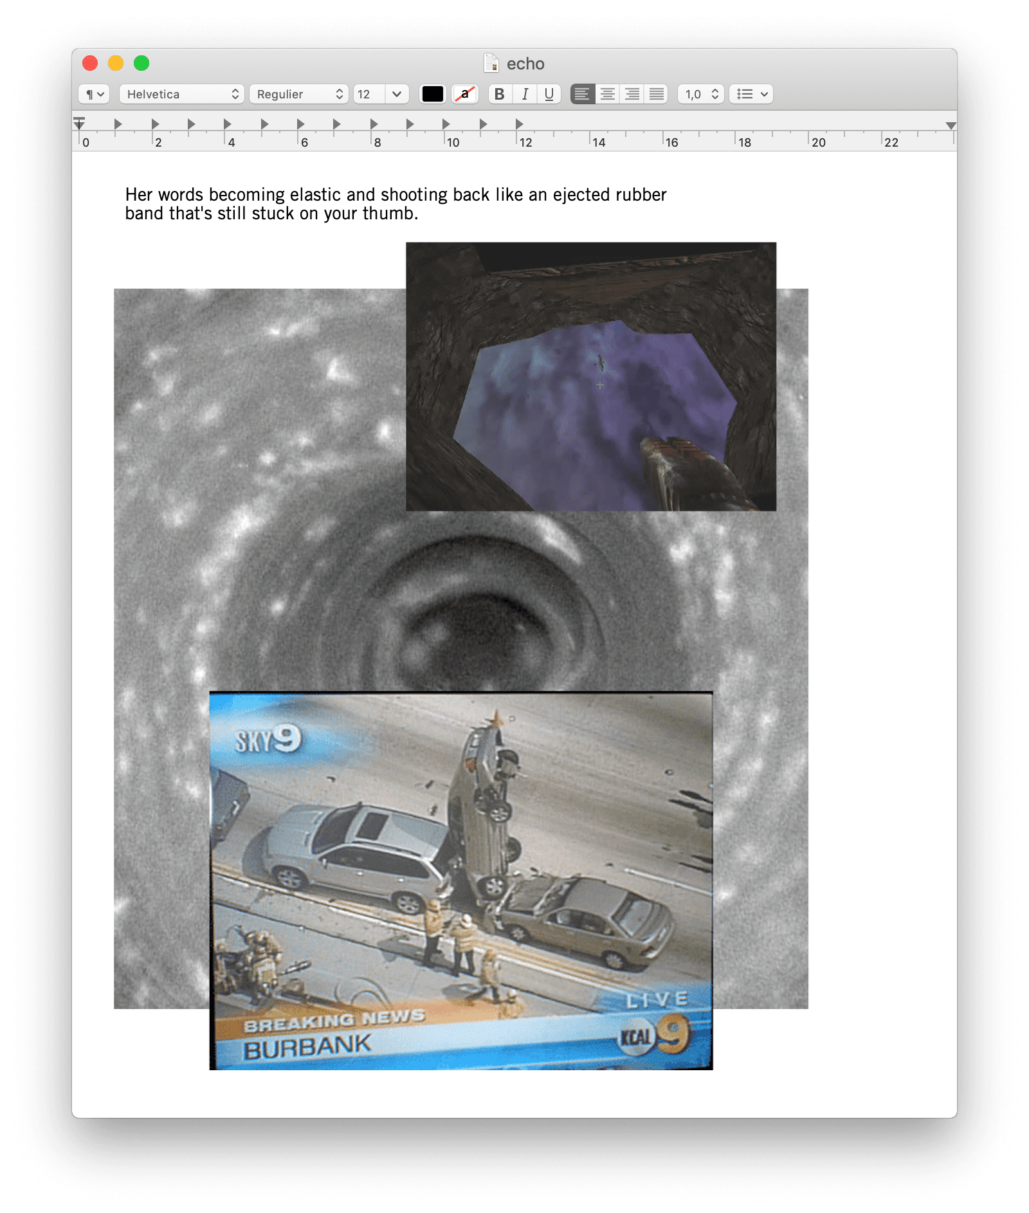Close the echo window
This screenshot has width=1029, height=1213.
90,63
